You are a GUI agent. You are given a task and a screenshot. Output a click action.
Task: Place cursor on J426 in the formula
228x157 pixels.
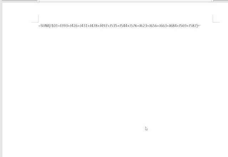[74, 26]
